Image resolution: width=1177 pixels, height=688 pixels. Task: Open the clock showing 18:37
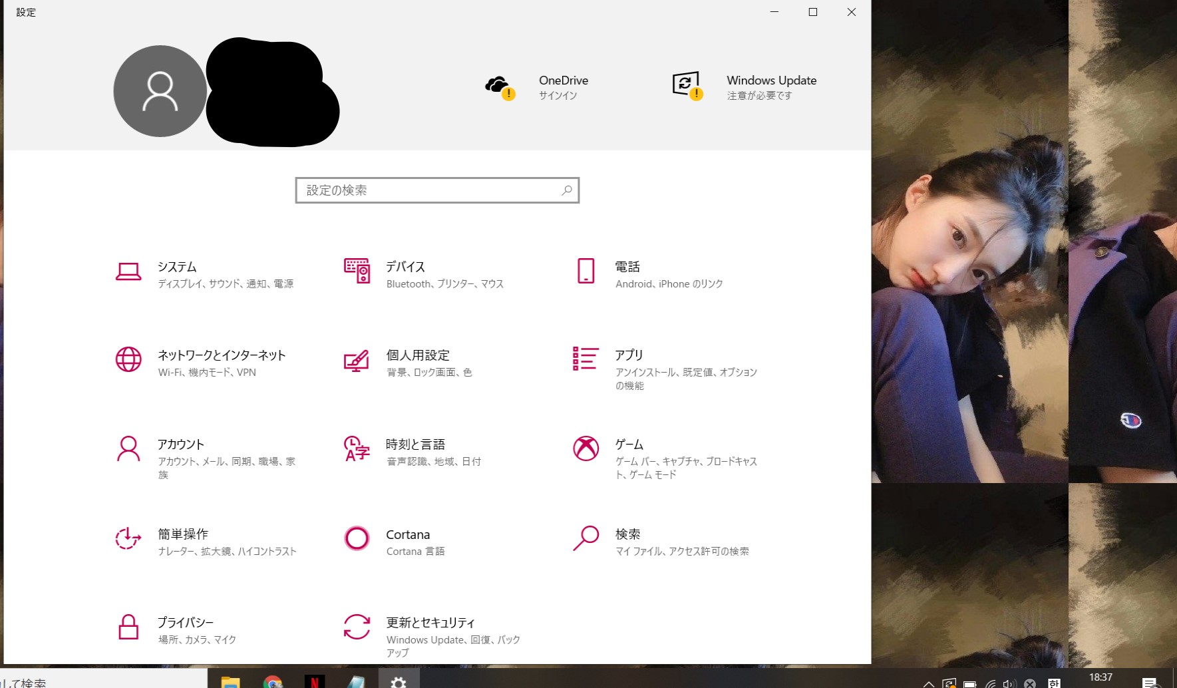(x=1100, y=677)
